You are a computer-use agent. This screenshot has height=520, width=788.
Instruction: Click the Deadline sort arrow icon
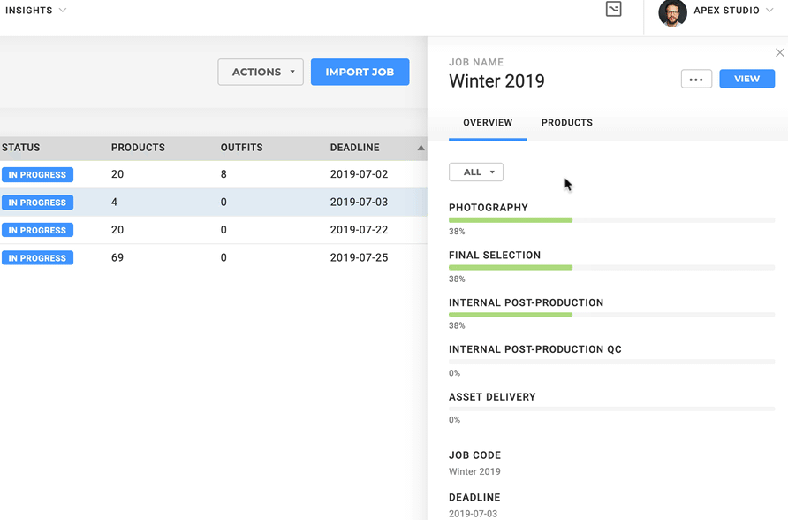pos(421,148)
